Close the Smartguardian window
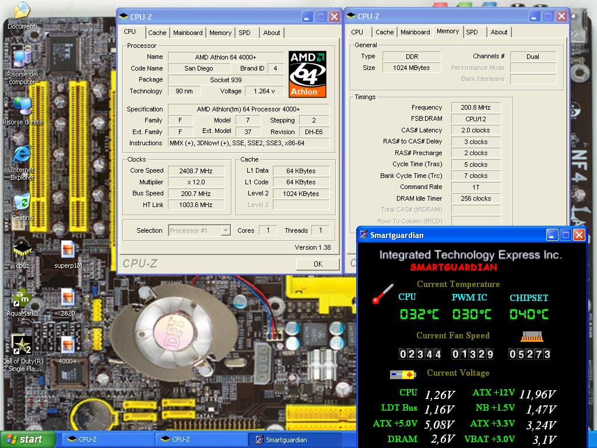 click(x=579, y=235)
